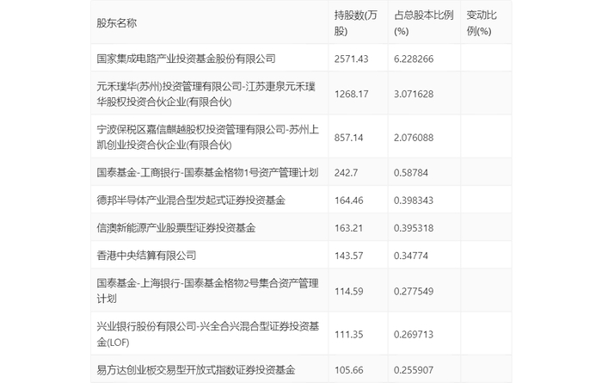Select shareholder 元禾璞华(苏州)投资管理有限公司 row

206,94
